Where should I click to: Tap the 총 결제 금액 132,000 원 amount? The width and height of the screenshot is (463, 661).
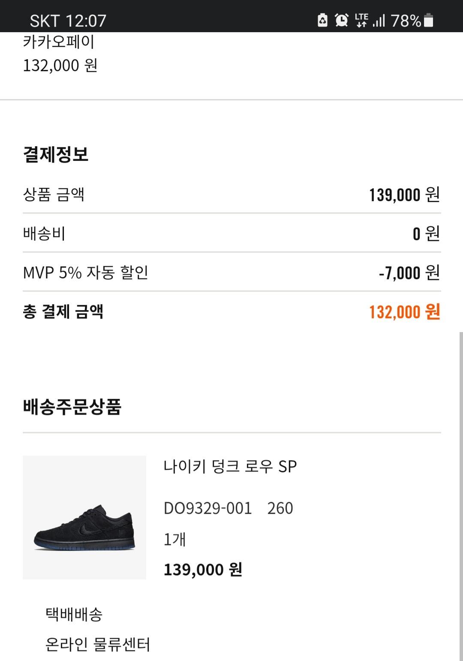coord(405,312)
